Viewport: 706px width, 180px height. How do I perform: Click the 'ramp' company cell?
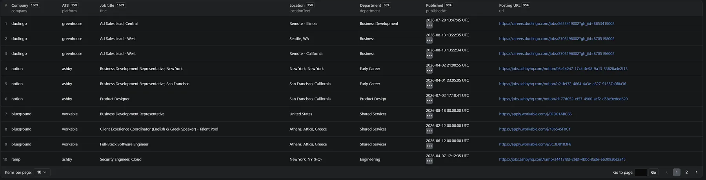coord(16,160)
